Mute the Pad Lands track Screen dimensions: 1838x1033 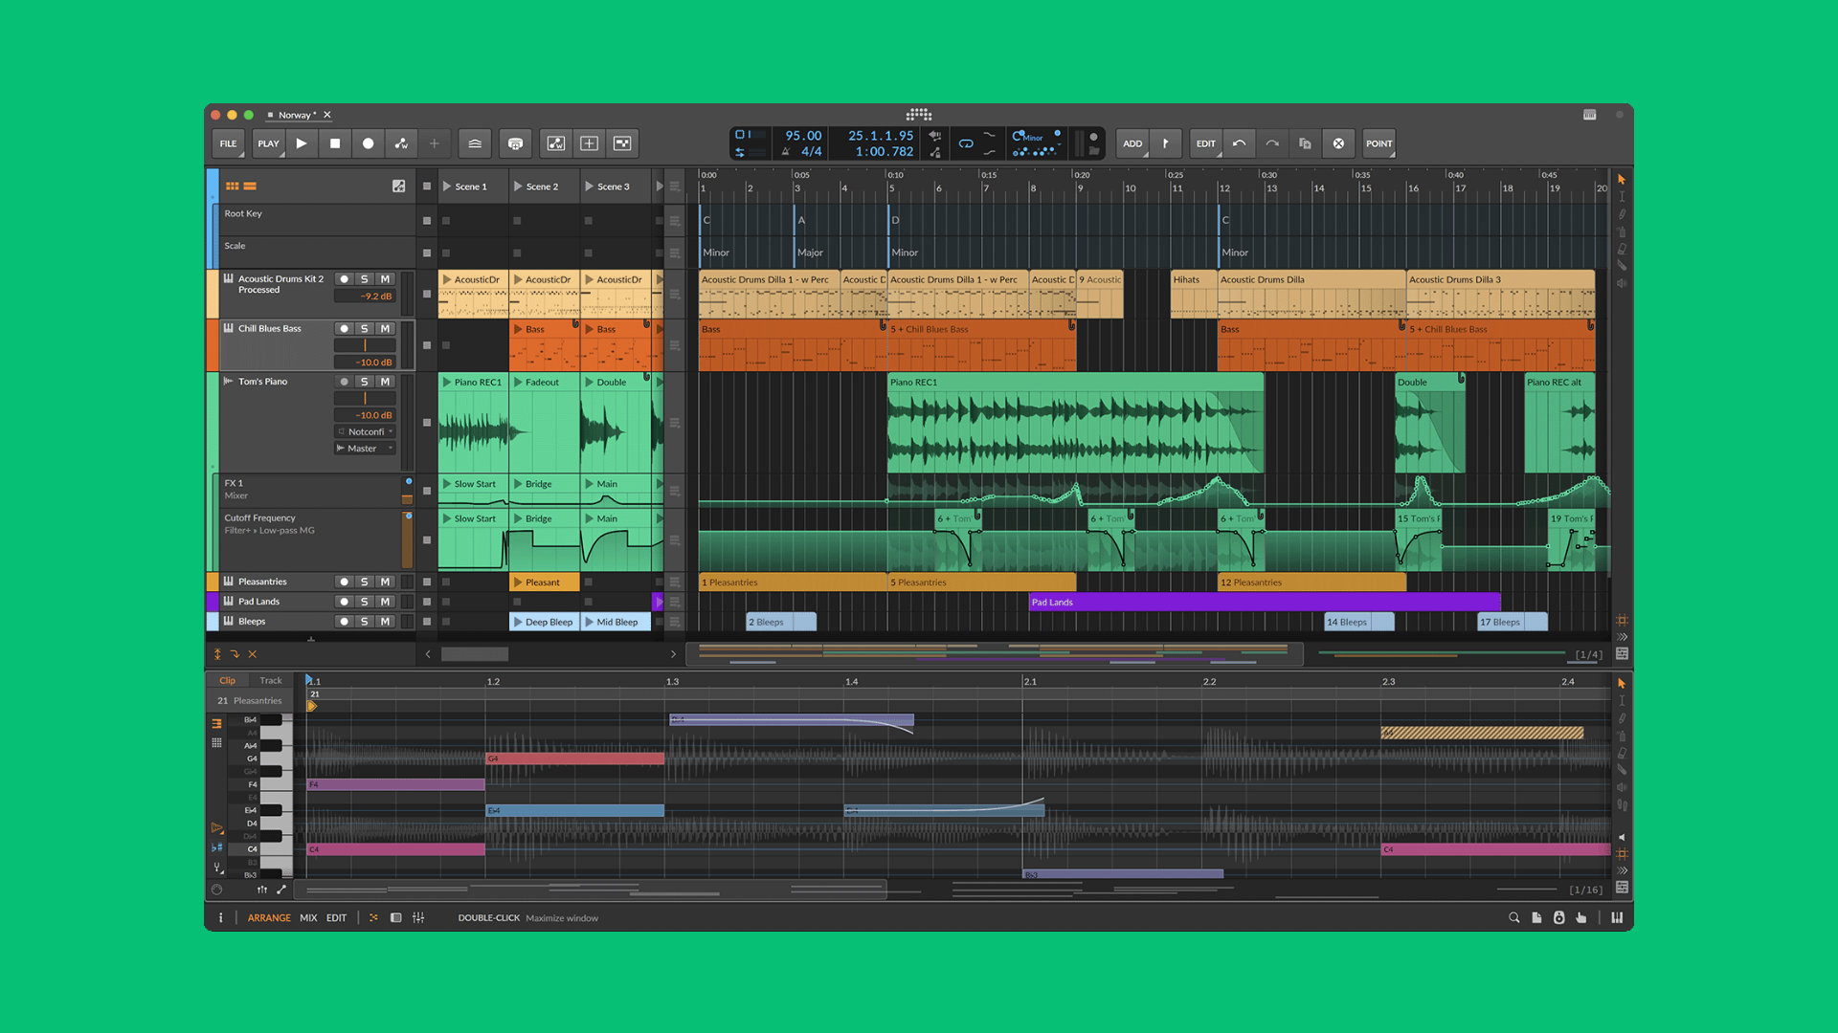385,602
